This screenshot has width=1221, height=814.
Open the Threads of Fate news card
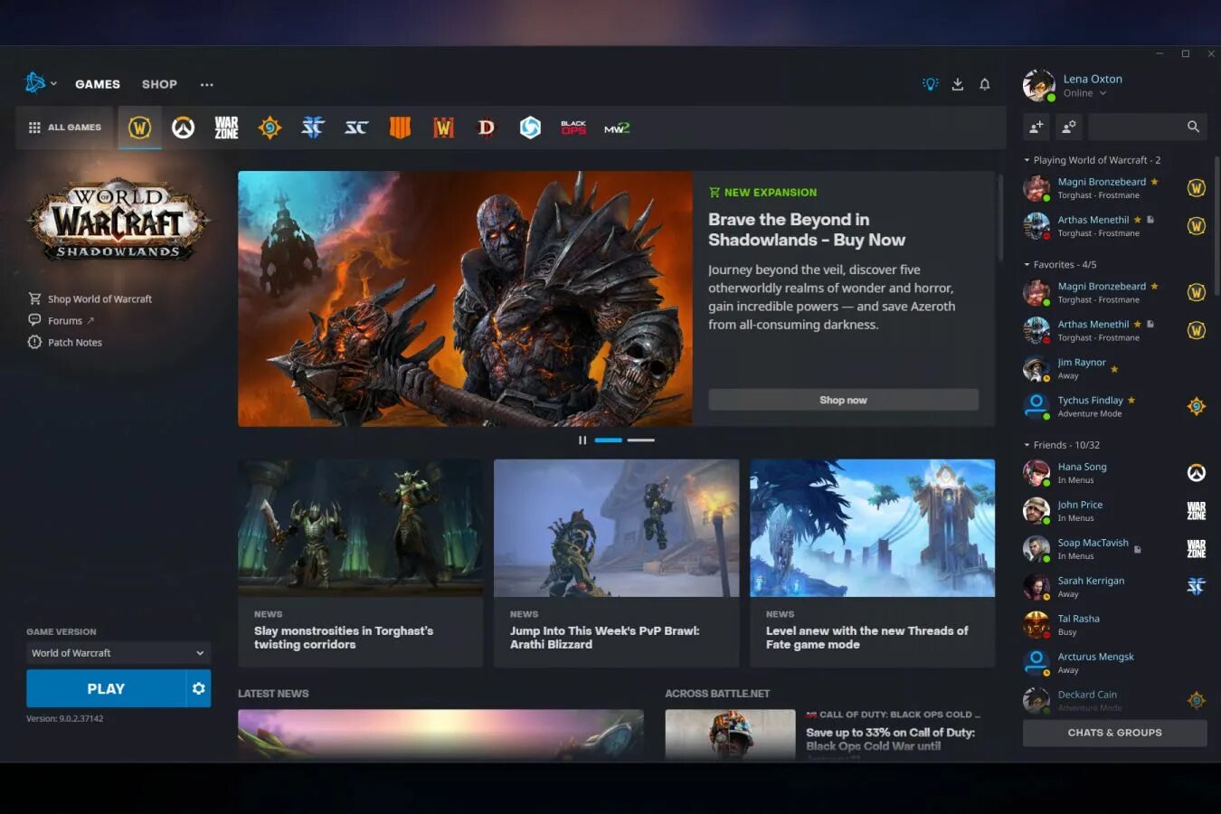point(872,563)
